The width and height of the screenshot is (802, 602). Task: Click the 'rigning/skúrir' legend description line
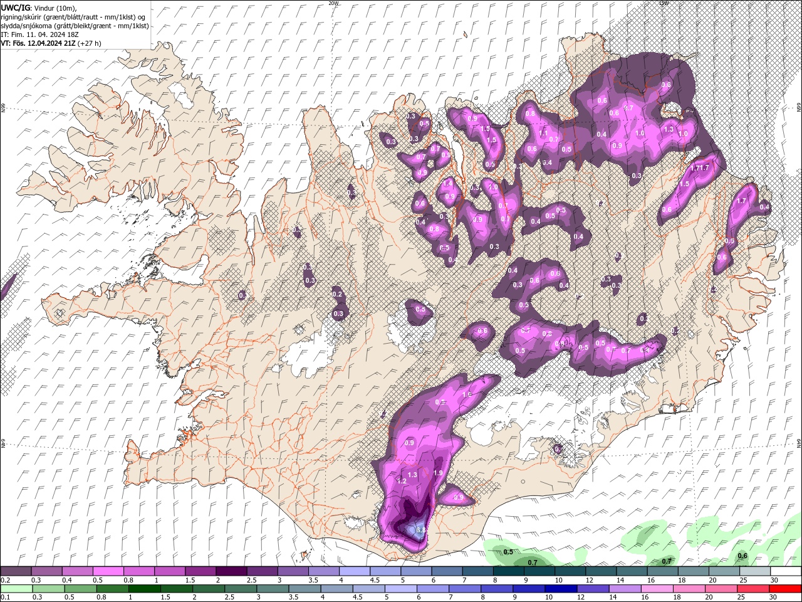click(73, 17)
